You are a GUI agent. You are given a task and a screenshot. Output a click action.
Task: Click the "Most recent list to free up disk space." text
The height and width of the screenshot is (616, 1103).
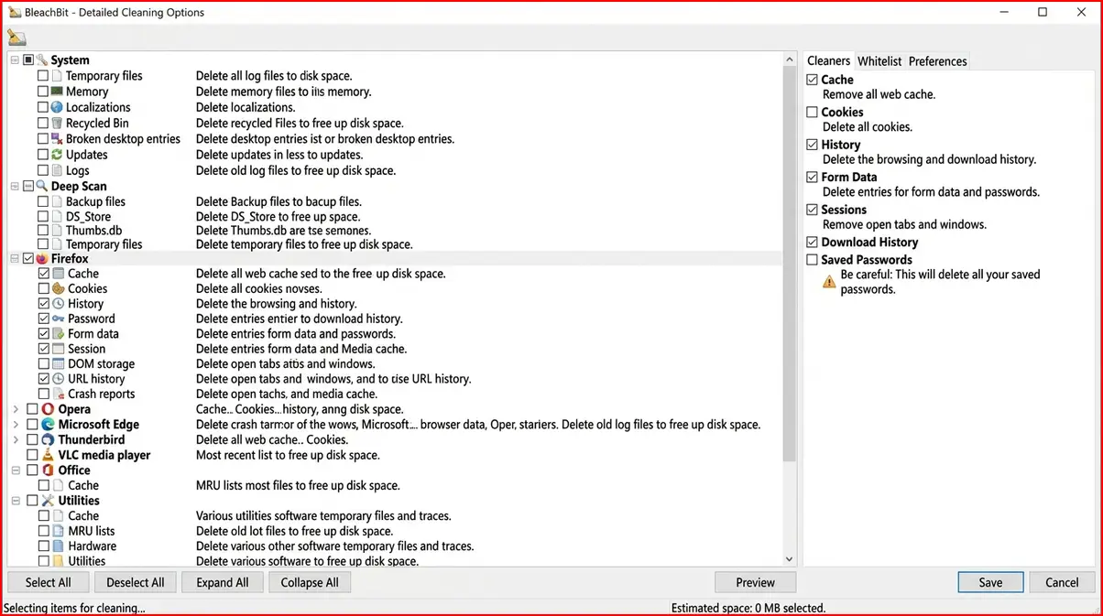[288, 455]
